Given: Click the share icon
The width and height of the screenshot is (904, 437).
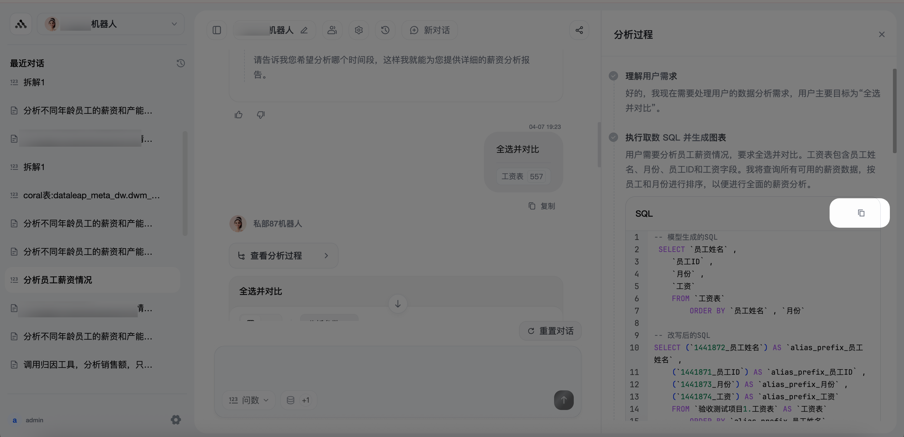Looking at the screenshot, I should pyautogui.click(x=579, y=30).
